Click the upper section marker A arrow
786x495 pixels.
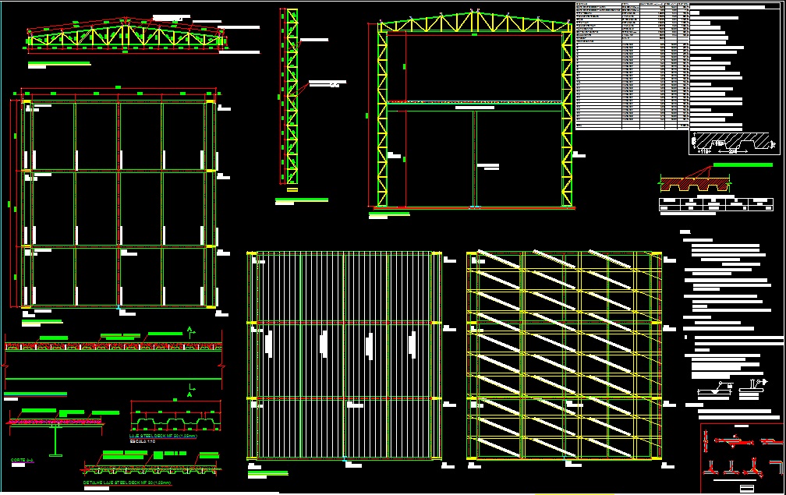pos(189,331)
